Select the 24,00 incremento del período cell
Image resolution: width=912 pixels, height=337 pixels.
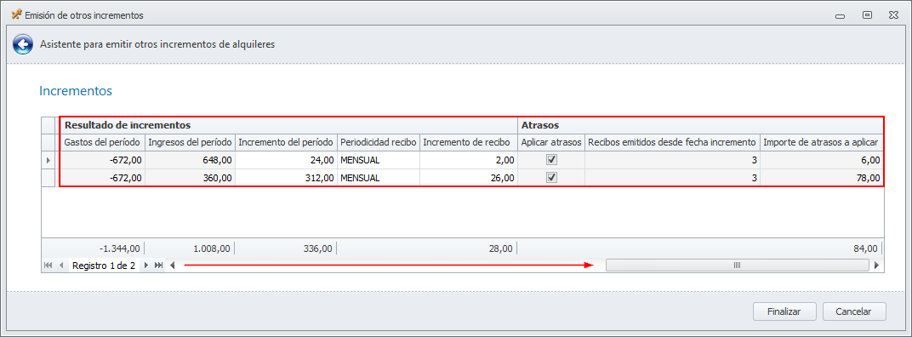point(286,159)
